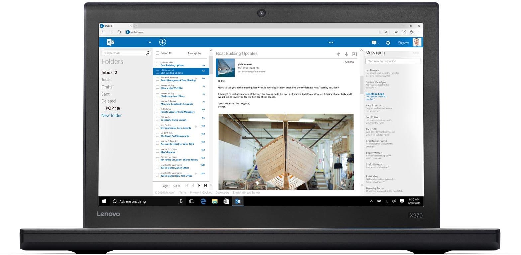This screenshot has height=255, width=521.
Task: Go to the last page of emails
Action: tap(205, 185)
